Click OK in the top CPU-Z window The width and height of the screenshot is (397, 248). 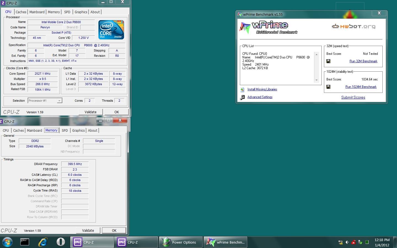pyautogui.click(x=117, y=112)
